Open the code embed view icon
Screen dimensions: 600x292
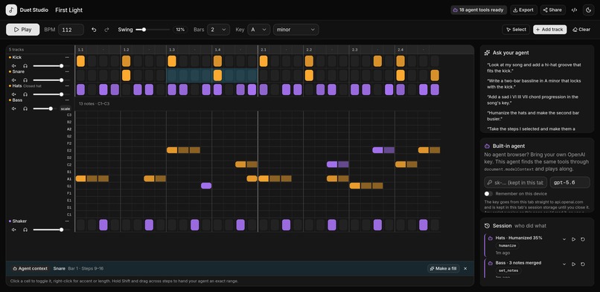(574, 10)
